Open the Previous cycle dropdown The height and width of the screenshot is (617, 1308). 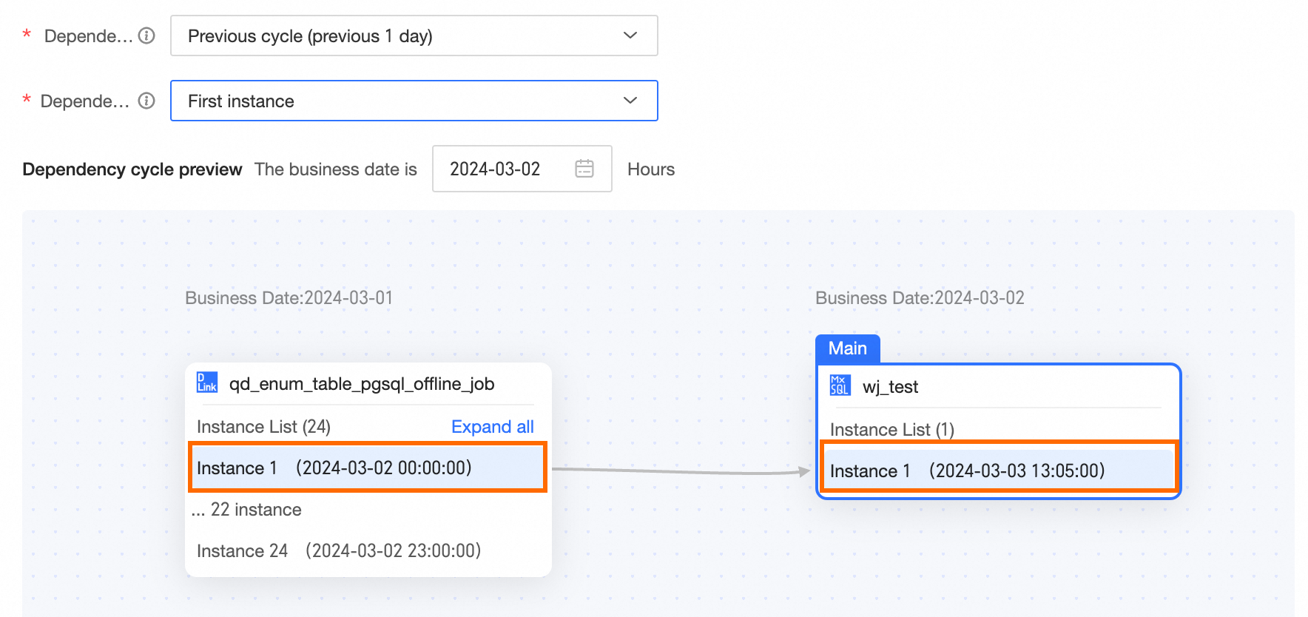click(400, 36)
